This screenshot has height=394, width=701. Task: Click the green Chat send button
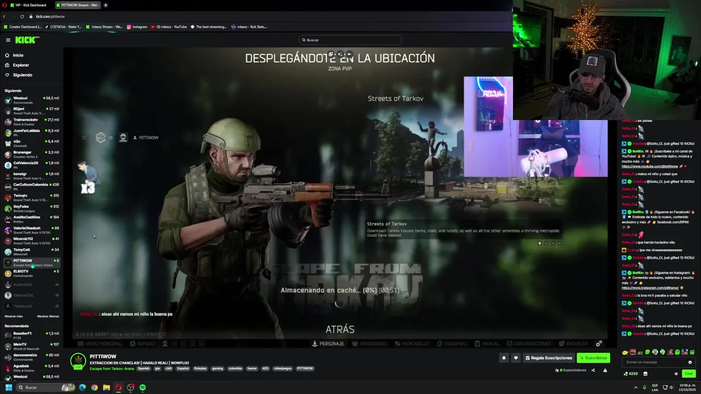pos(689,374)
